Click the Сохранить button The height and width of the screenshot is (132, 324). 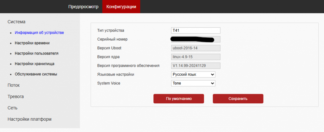tap(238, 99)
